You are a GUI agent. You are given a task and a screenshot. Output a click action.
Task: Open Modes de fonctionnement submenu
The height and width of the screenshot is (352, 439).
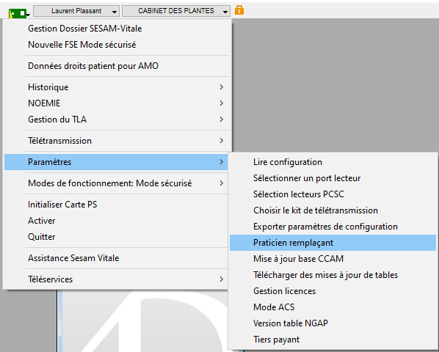coord(117,183)
